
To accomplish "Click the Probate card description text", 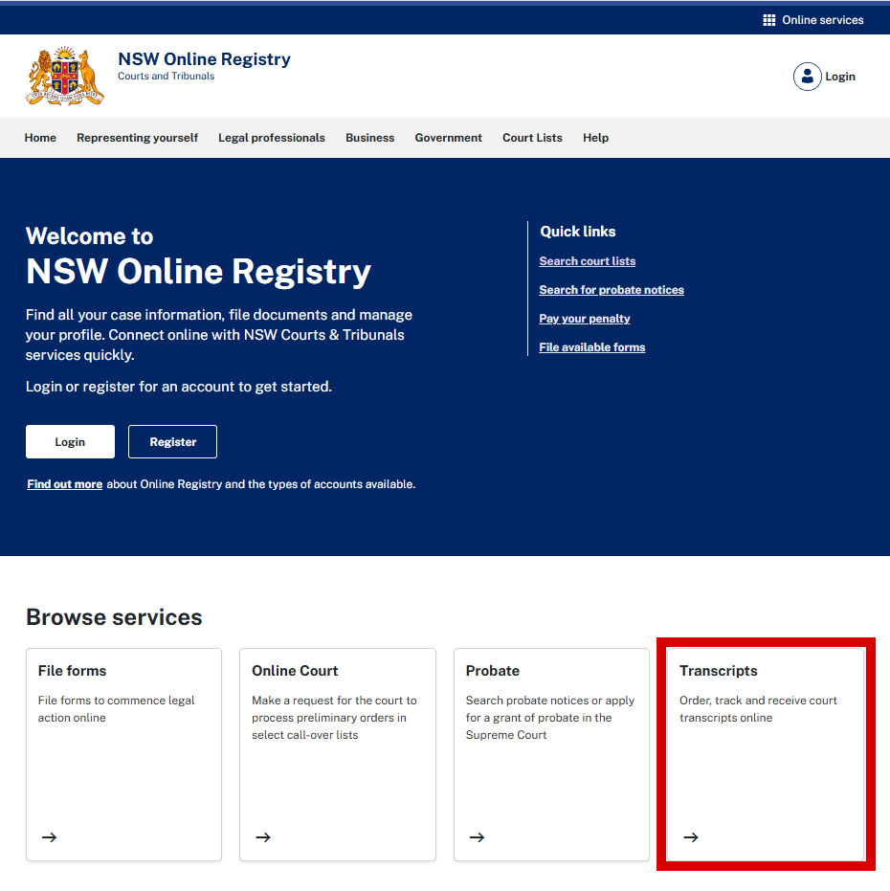I will [x=550, y=717].
